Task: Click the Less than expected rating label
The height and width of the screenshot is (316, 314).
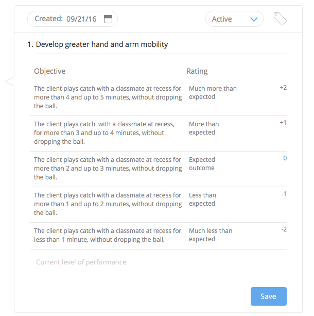Action: tap(202, 199)
